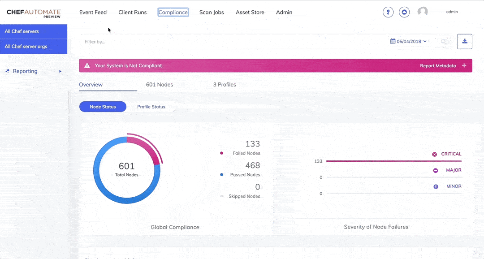Click inside the Filter by field

pyautogui.click(x=134, y=41)
